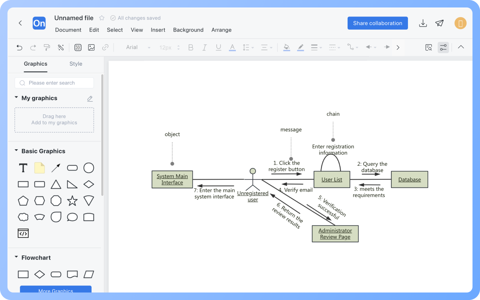Select the star shape

(x=72, y=201)
